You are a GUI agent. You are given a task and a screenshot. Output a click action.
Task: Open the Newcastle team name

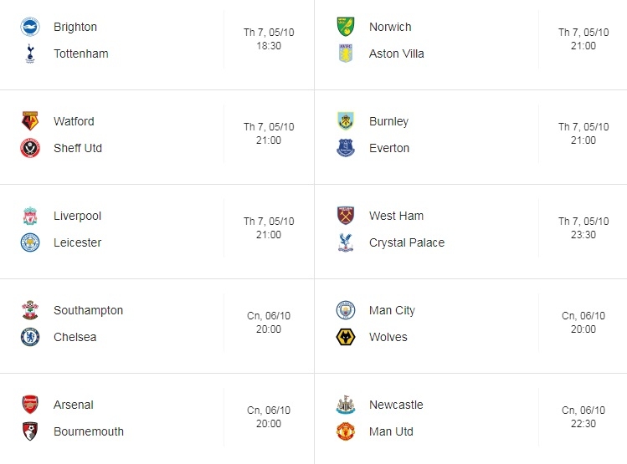396,405
